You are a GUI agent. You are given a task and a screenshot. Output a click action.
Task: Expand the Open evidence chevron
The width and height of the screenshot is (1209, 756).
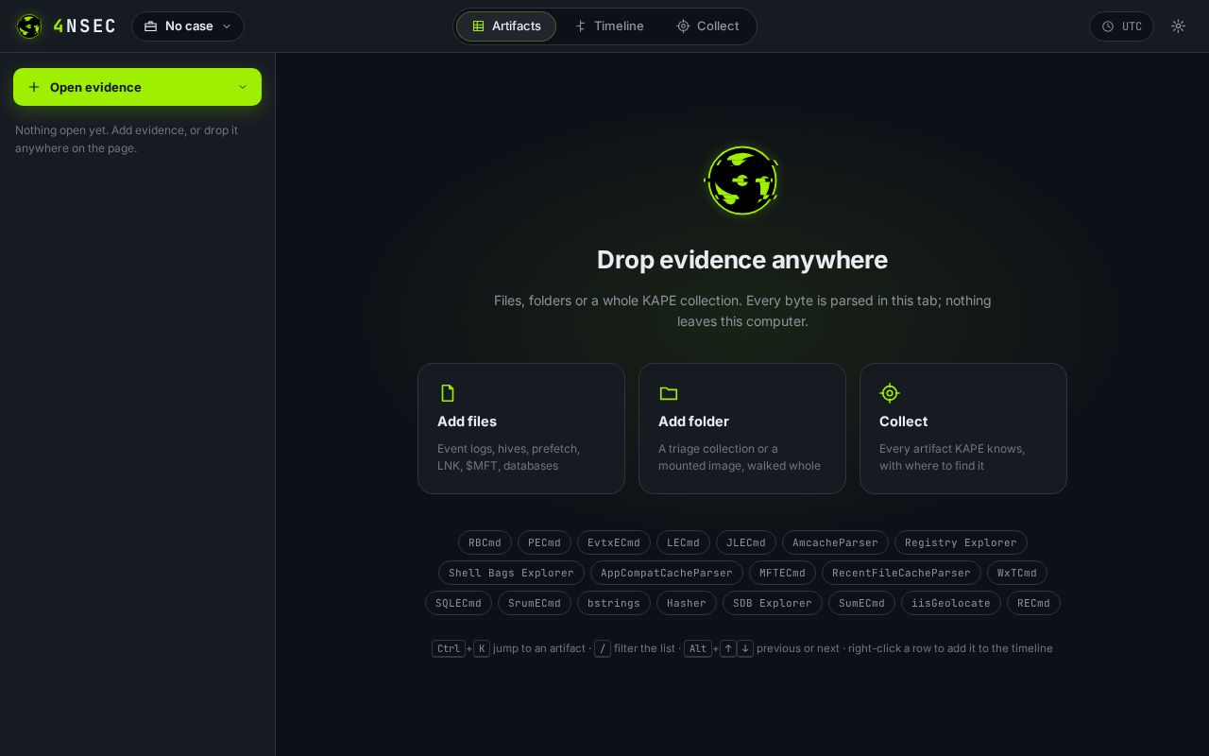pos(243,87)
